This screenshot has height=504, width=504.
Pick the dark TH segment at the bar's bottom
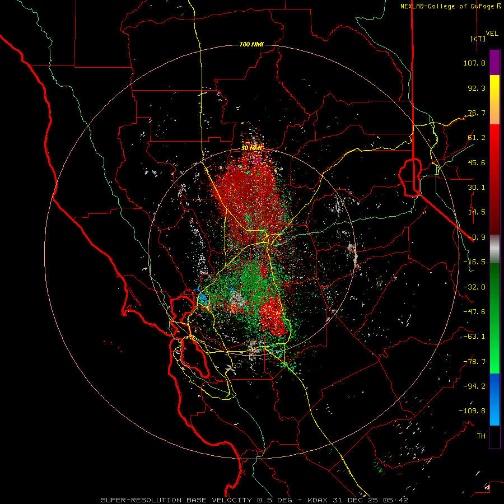click(494, 436)
